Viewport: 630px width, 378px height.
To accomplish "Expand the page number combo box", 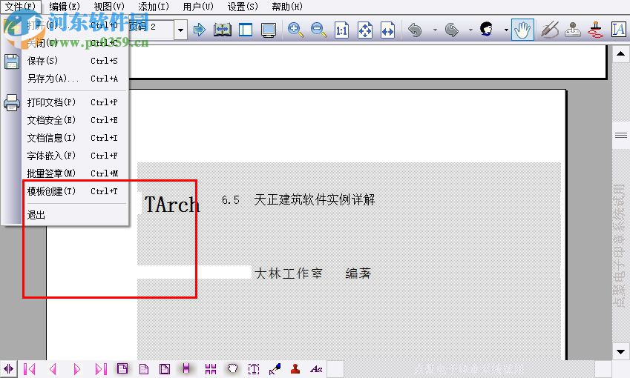I will point(181,30).
